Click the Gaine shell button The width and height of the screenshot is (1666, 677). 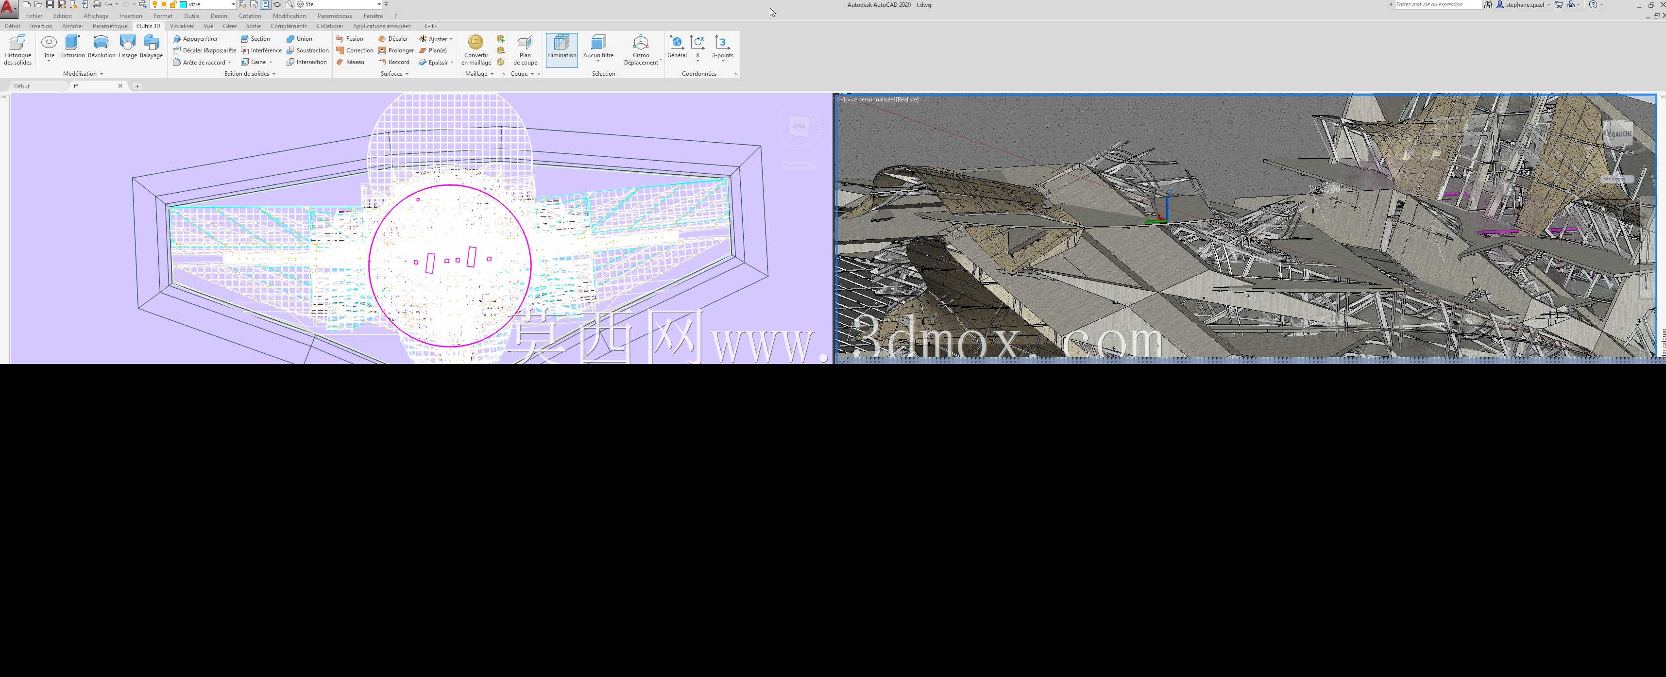coord(256,62)
